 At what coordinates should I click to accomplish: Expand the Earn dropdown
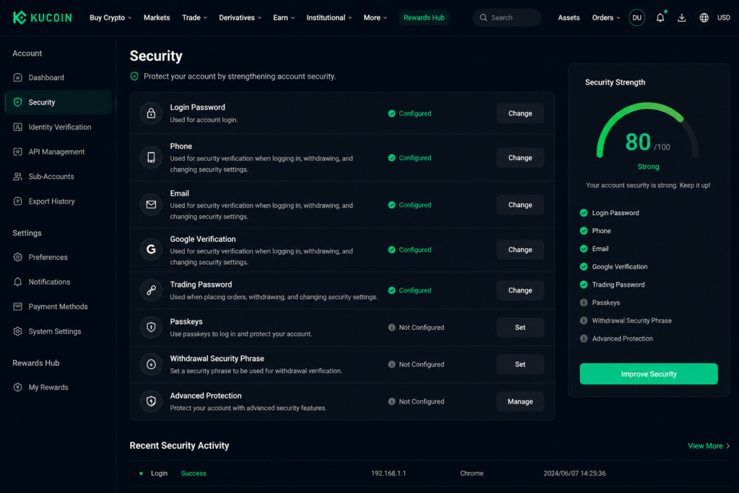284,17
